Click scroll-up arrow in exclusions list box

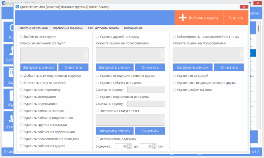pyautogui.click(x=86, y=50)
